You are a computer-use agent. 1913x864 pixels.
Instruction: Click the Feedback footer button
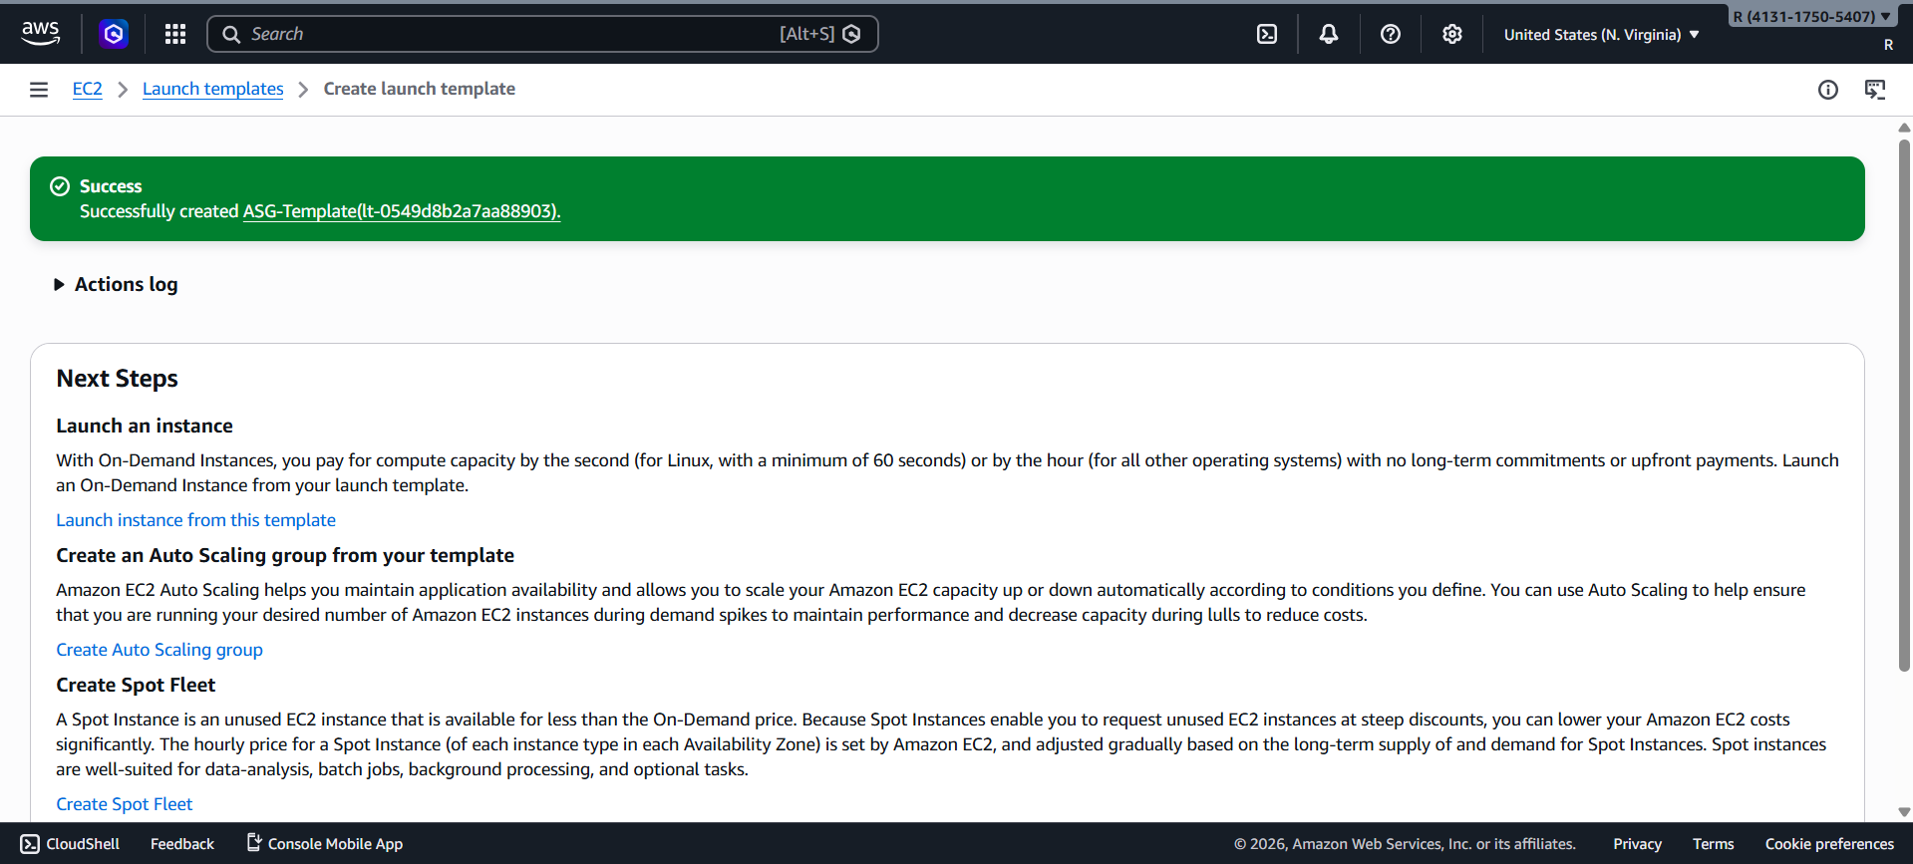point(182,844)
